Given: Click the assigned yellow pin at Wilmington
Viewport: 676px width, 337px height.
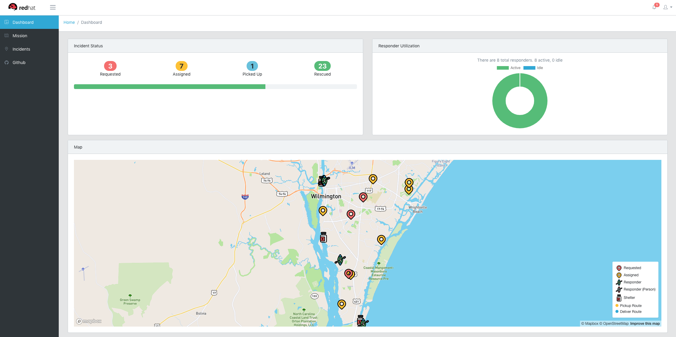Looking at the screenshot, I should tap(323, 210).
